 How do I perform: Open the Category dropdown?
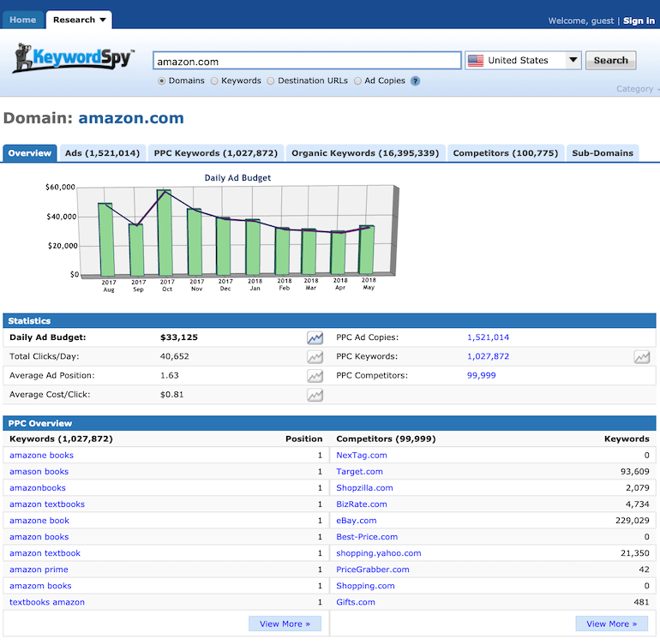pos(637,89)
